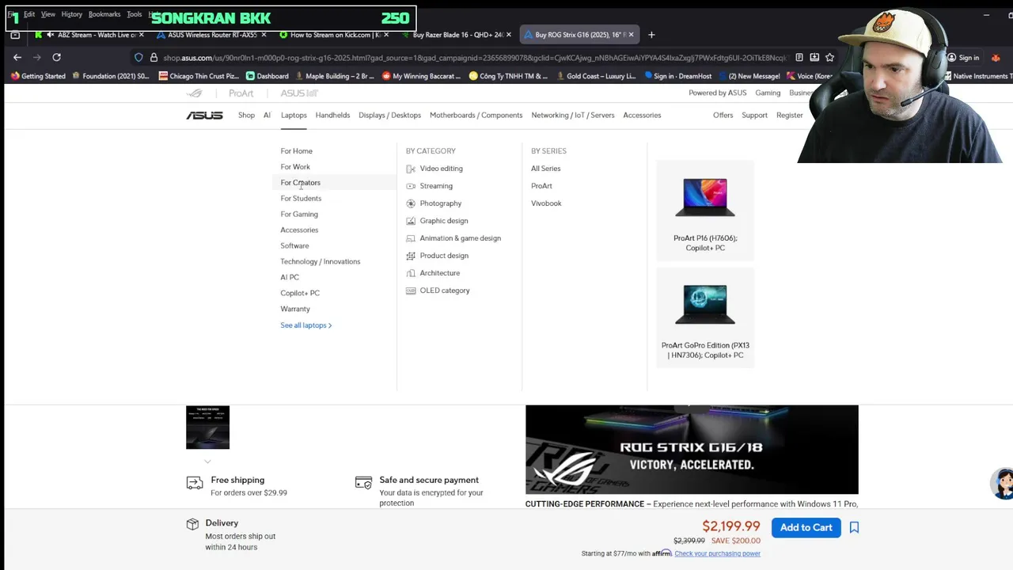1013x570 pixels.
Task: Click the Video editing category icon
Action: [x=411, y=169]
